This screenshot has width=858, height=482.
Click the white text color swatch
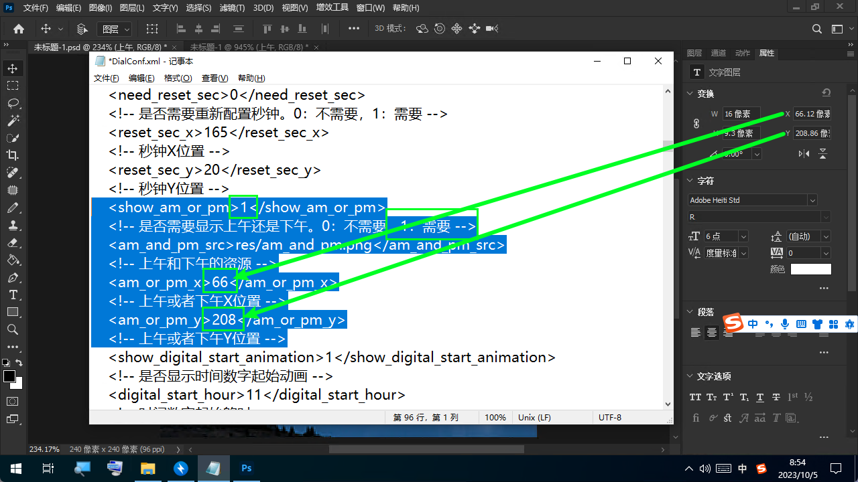point(810,269)
